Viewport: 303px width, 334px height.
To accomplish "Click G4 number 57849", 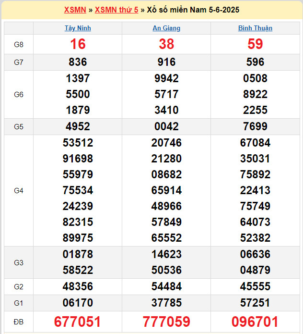I will pos(166,222).
